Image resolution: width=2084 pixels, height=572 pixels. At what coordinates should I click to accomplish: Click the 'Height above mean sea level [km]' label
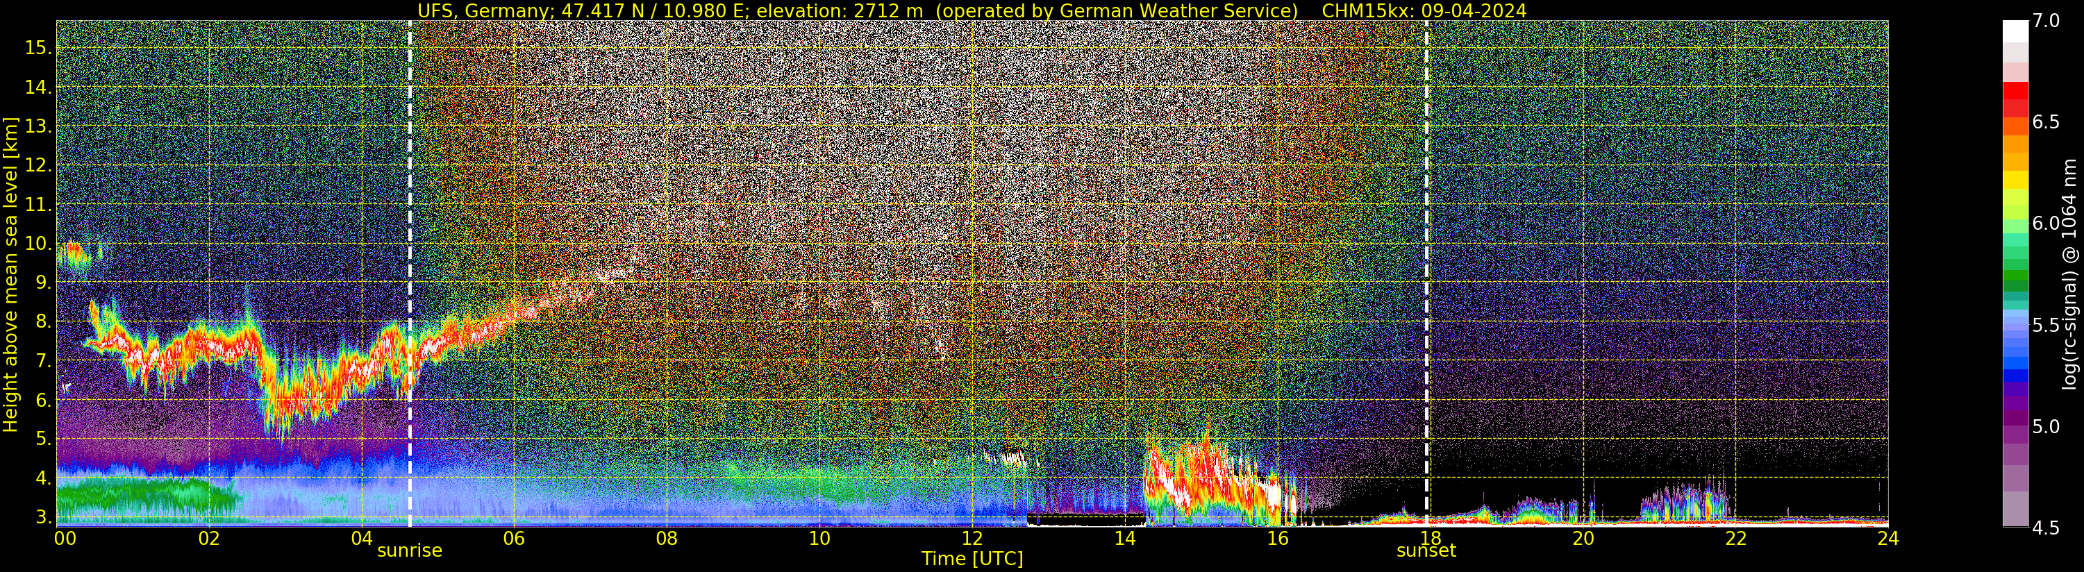pyautogui.click(x=10, y=274)
